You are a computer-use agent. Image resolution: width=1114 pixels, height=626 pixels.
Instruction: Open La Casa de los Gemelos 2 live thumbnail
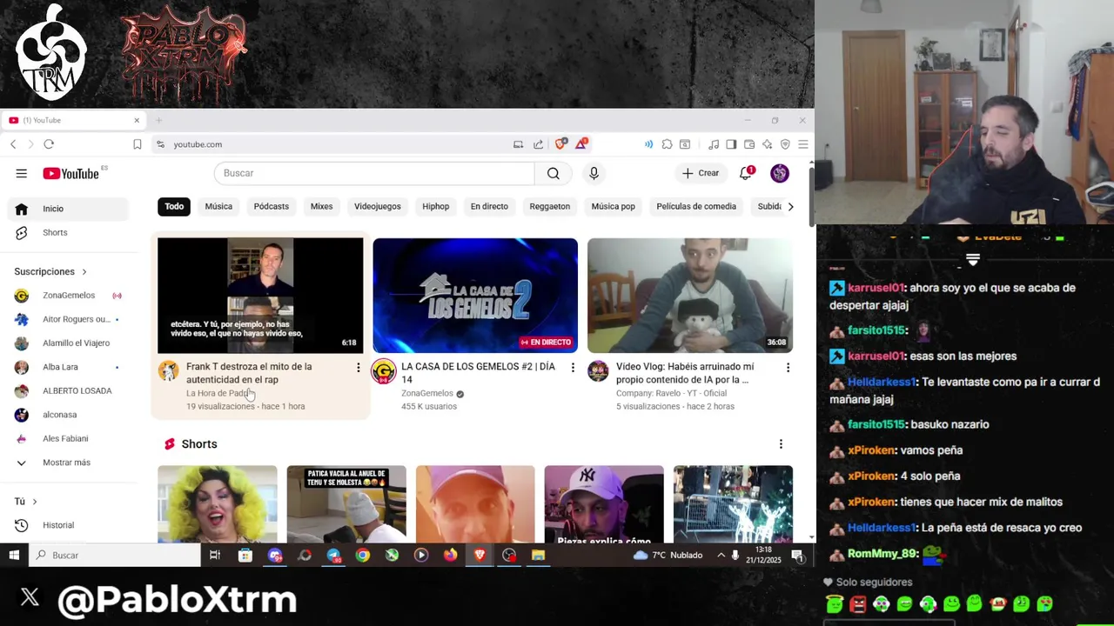tap(475, 296)
